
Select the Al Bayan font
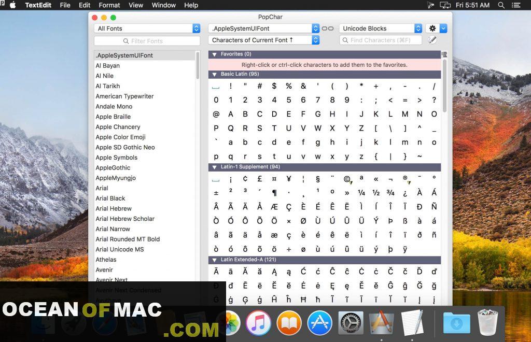pos(108,66)
